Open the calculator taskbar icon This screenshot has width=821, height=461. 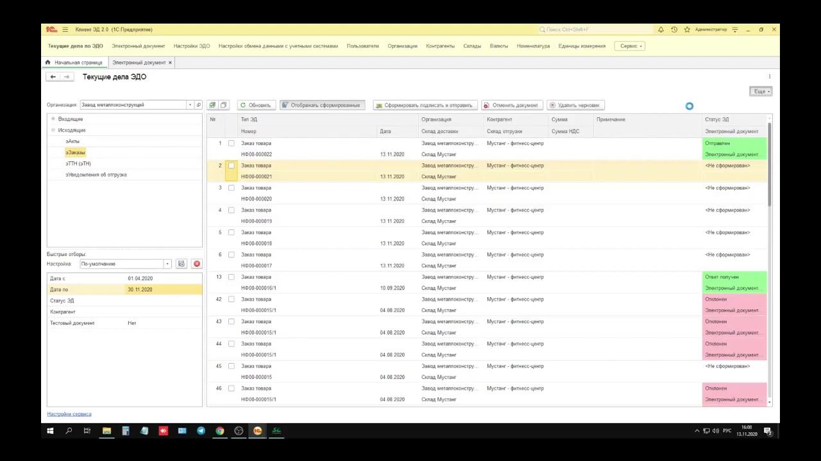[126, 431]
